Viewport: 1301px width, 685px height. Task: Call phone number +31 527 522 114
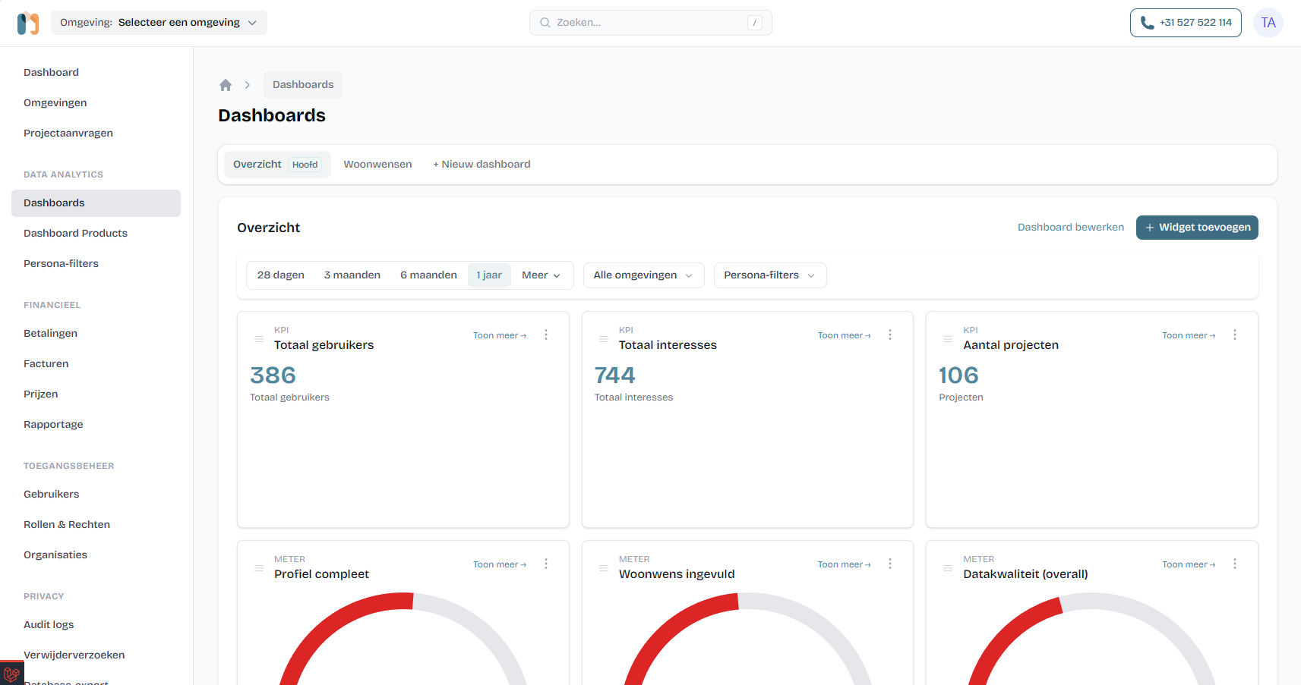(1186, 23)
